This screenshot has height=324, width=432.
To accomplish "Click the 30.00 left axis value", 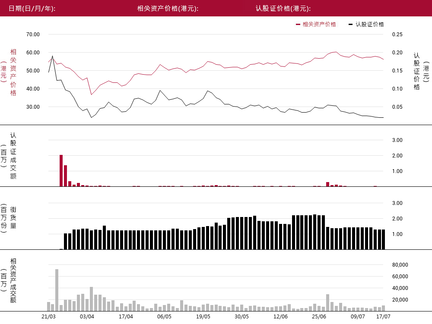I will (33, 107).
